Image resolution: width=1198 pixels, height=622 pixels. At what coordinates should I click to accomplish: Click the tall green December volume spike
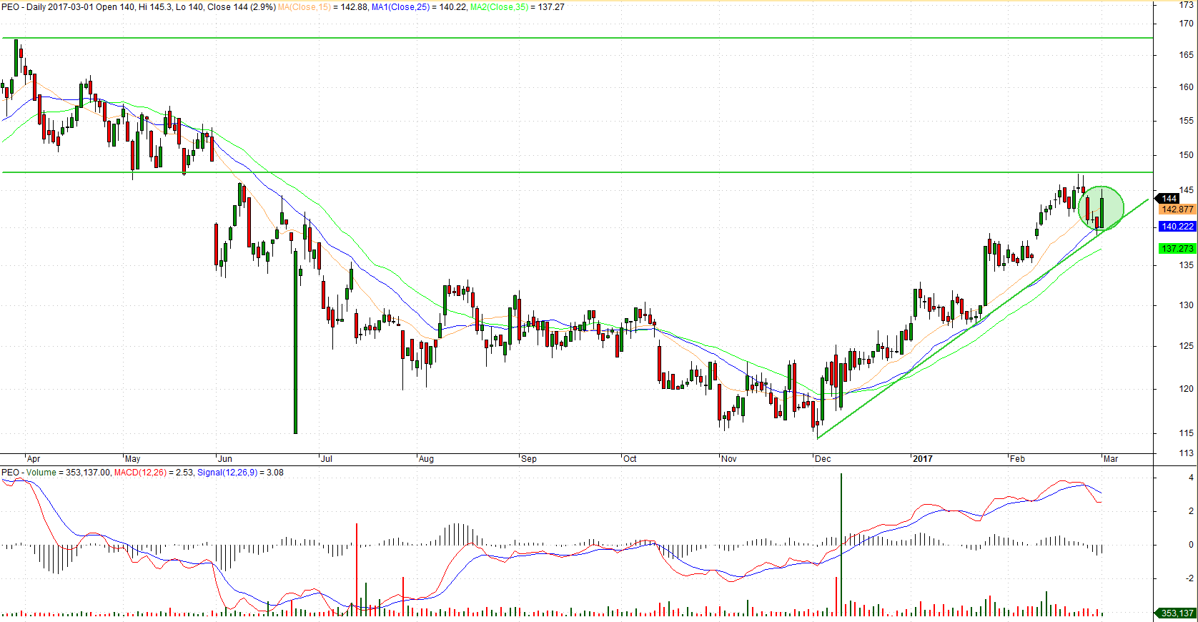pos(841,544)
